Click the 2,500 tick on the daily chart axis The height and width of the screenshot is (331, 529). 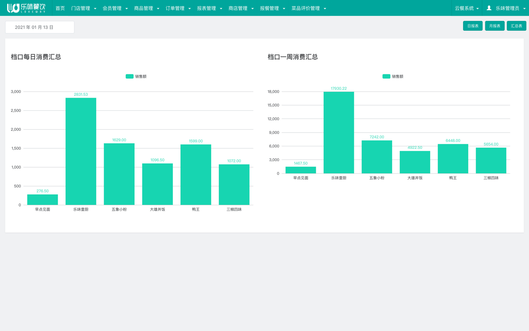(x=16, y=111)
